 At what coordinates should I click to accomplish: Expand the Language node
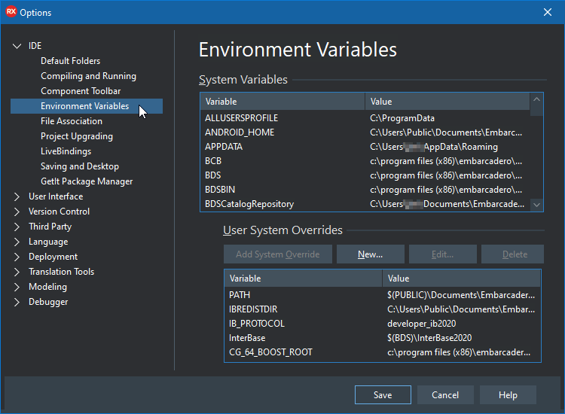[x=17, y=242]
